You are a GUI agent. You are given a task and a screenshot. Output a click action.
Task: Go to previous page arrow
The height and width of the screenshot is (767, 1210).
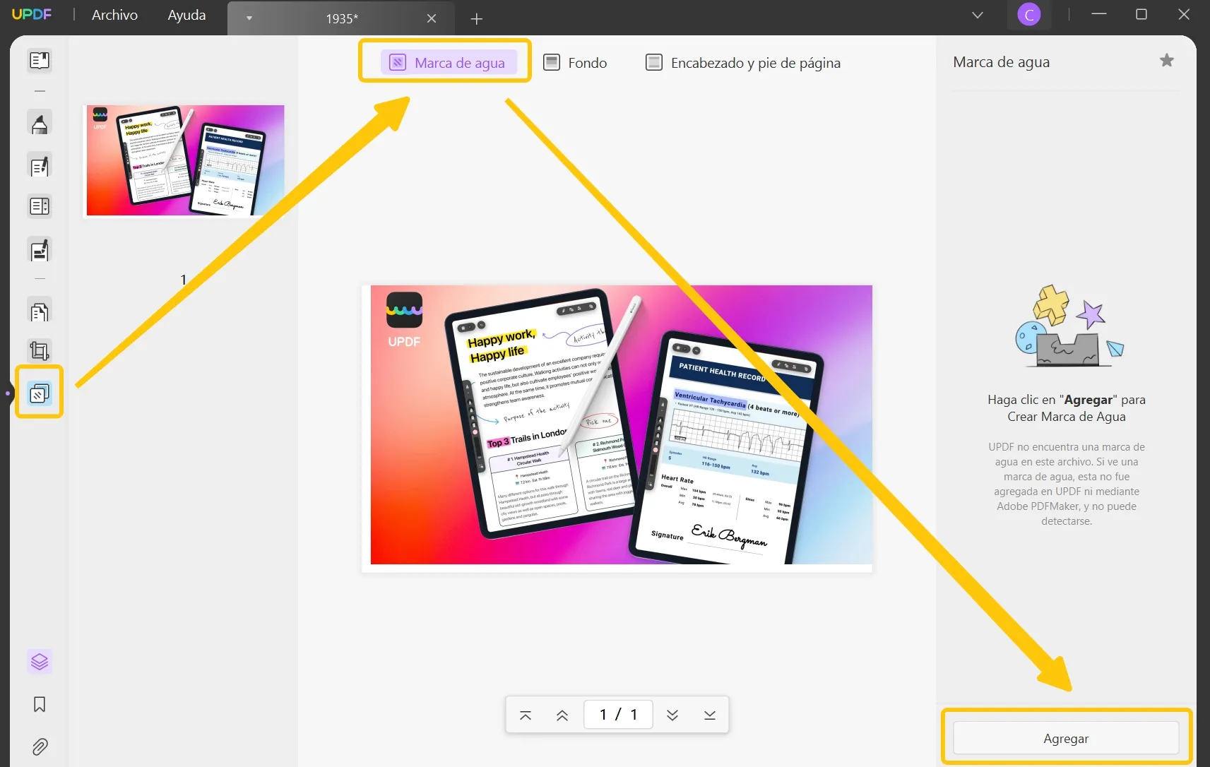pos(562,715)
